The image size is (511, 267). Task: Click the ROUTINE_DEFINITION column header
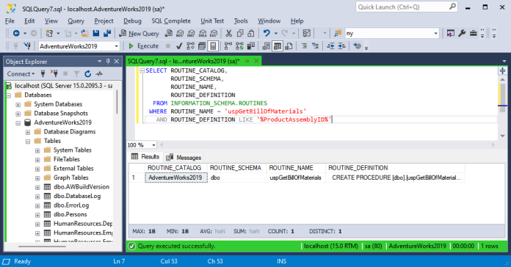pos(395,168)
